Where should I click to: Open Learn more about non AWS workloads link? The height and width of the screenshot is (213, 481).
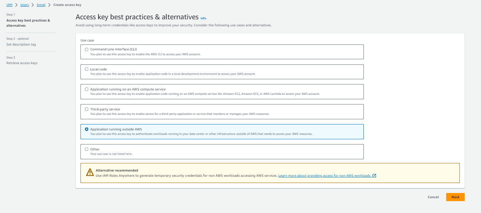pyautogui.click(x=324, y=176)
